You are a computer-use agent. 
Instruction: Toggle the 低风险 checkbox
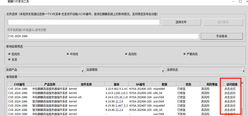pyautogui.click(x=14, y=54)
